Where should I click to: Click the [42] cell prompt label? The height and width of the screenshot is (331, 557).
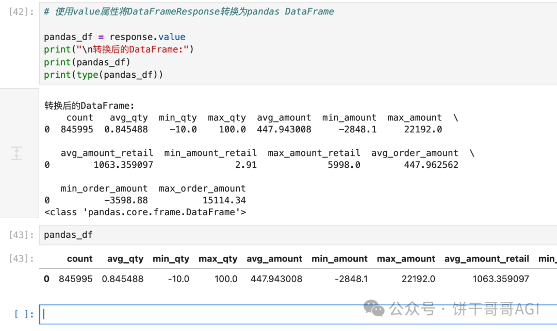coord(21,12)
